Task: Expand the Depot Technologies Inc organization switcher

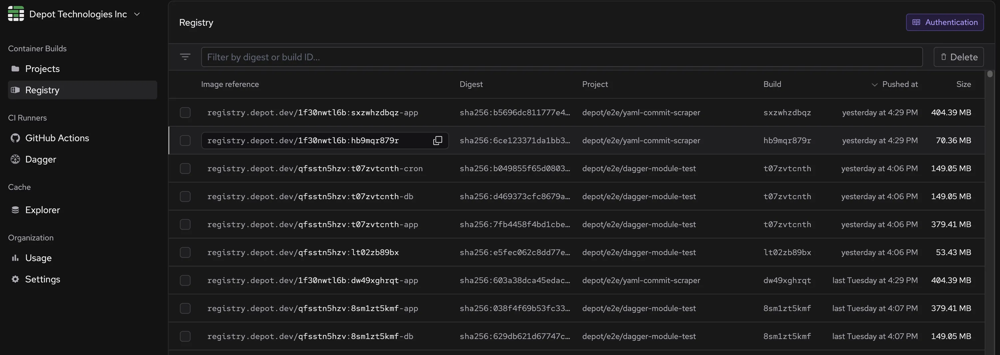Action: [x=137, y=14]
